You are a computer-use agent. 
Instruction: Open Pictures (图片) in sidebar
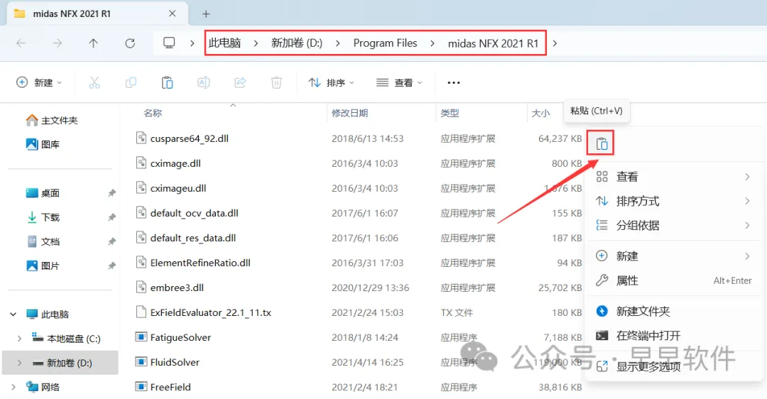point(43,266)
